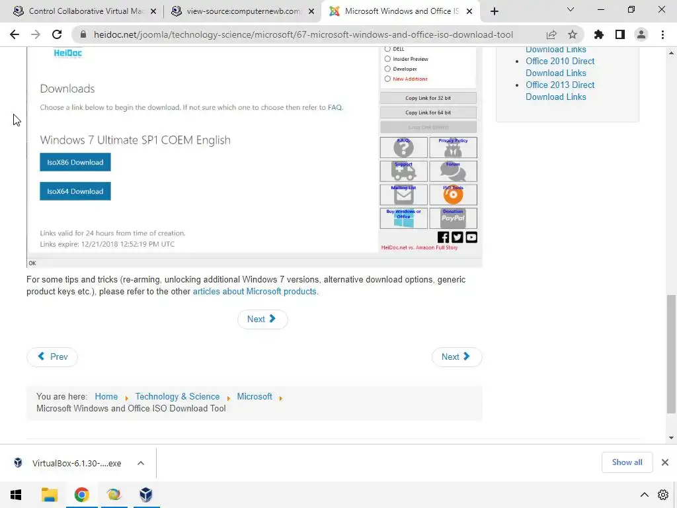Screen dimensions: 677x508
Task: Open HeiDoc.net vs. Amazon Full Story link
Action: 419,247
